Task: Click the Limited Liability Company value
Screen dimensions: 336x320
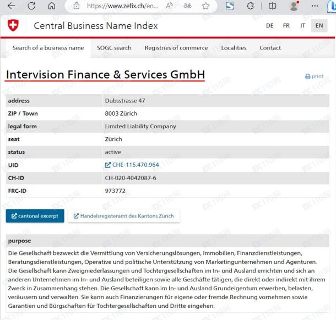Action: (x=140, y=126)
